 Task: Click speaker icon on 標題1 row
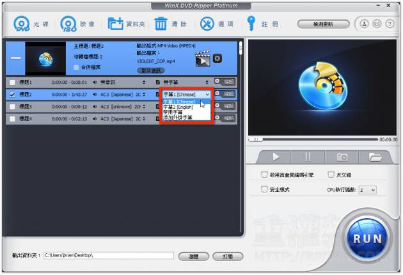pyautogui.click(x=95, y=82)
